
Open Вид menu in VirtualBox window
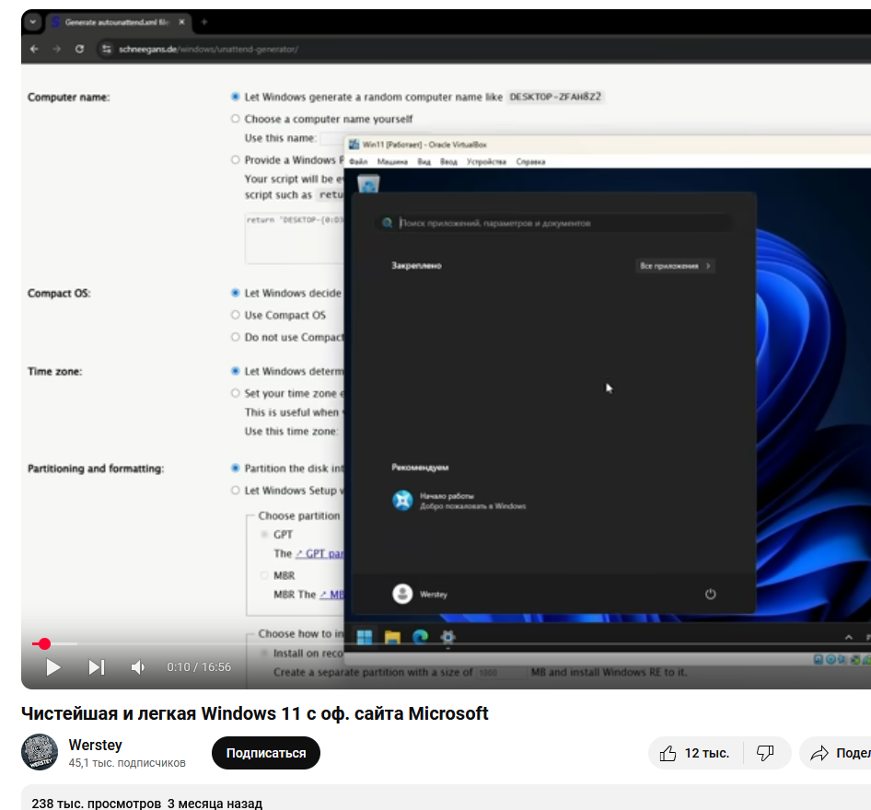[424, 162]
